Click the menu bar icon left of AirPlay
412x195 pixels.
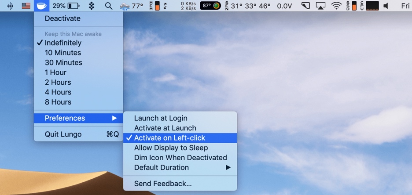click(305, 6)
